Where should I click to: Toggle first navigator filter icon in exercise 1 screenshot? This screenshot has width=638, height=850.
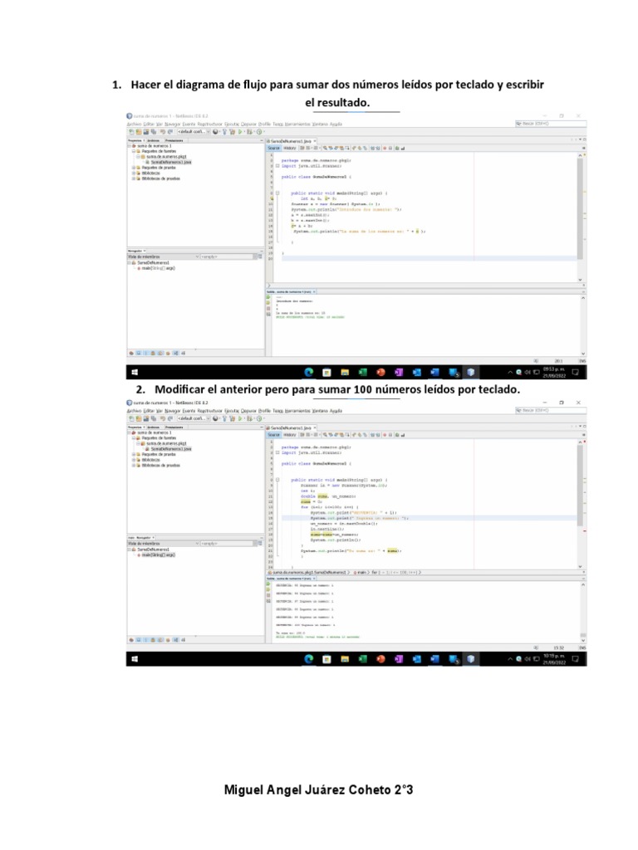click(131, 353)
